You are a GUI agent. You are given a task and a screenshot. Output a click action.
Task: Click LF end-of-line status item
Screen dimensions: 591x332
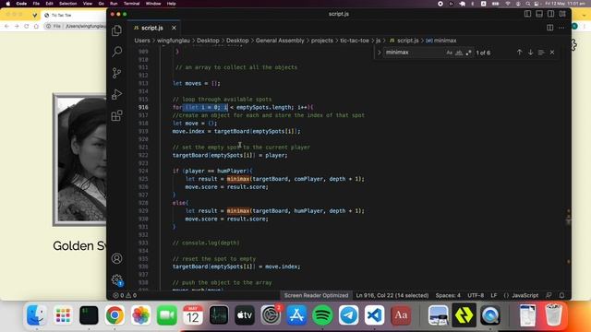tap(494, 295)
